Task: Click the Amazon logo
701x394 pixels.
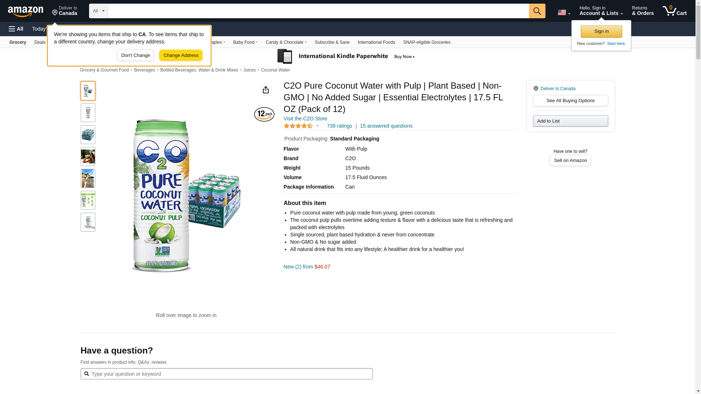Action: (26, 11)
